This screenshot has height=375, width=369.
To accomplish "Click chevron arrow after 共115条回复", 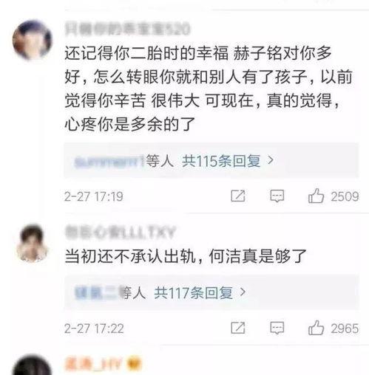I will (x=271, y=161).
